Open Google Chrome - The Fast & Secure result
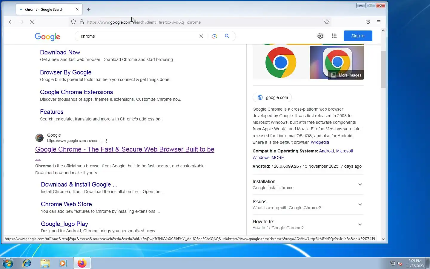This screenshot has width=430, height=269. pyautogui.click(x=125, y=149)
